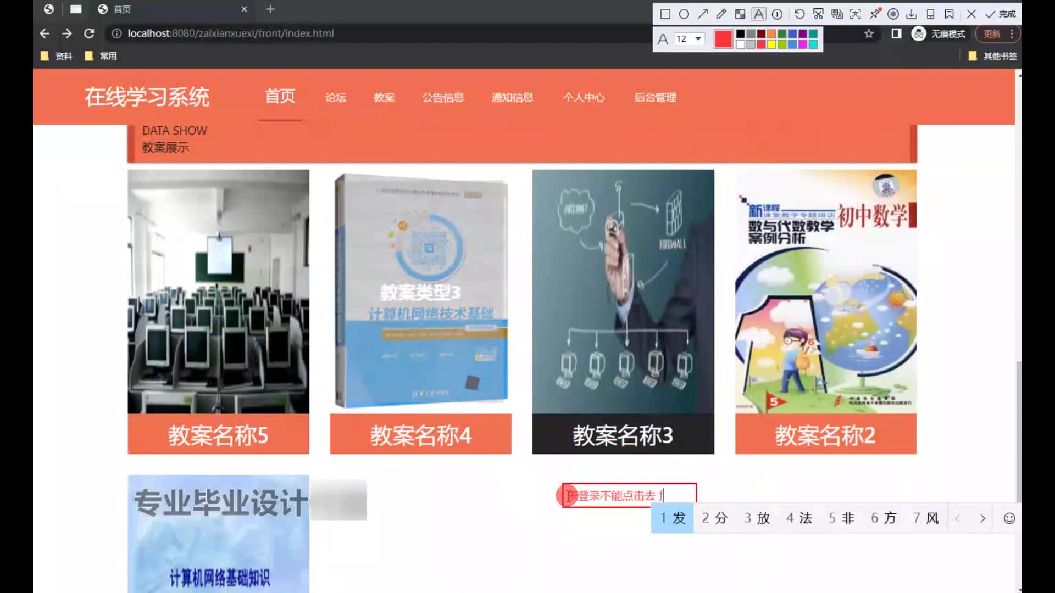
Task: Select the pencil drawing tool
Action: [x=721, y=14]
